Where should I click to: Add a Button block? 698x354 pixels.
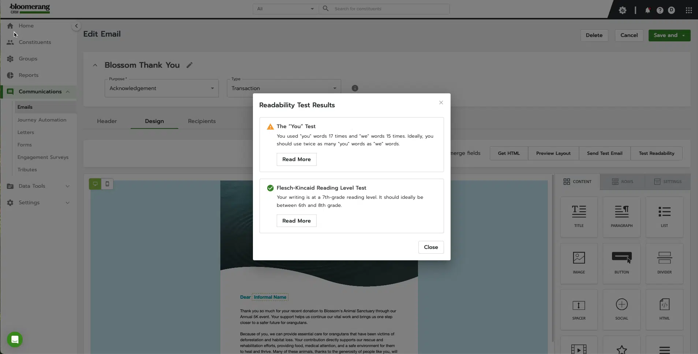coord(622,263)
